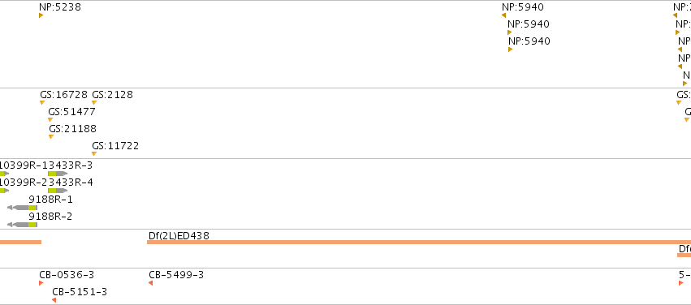The height and width of the screenshot is (305, 691).
Task: Select the short orange deficiency bar at left
Action: [21, 242]
